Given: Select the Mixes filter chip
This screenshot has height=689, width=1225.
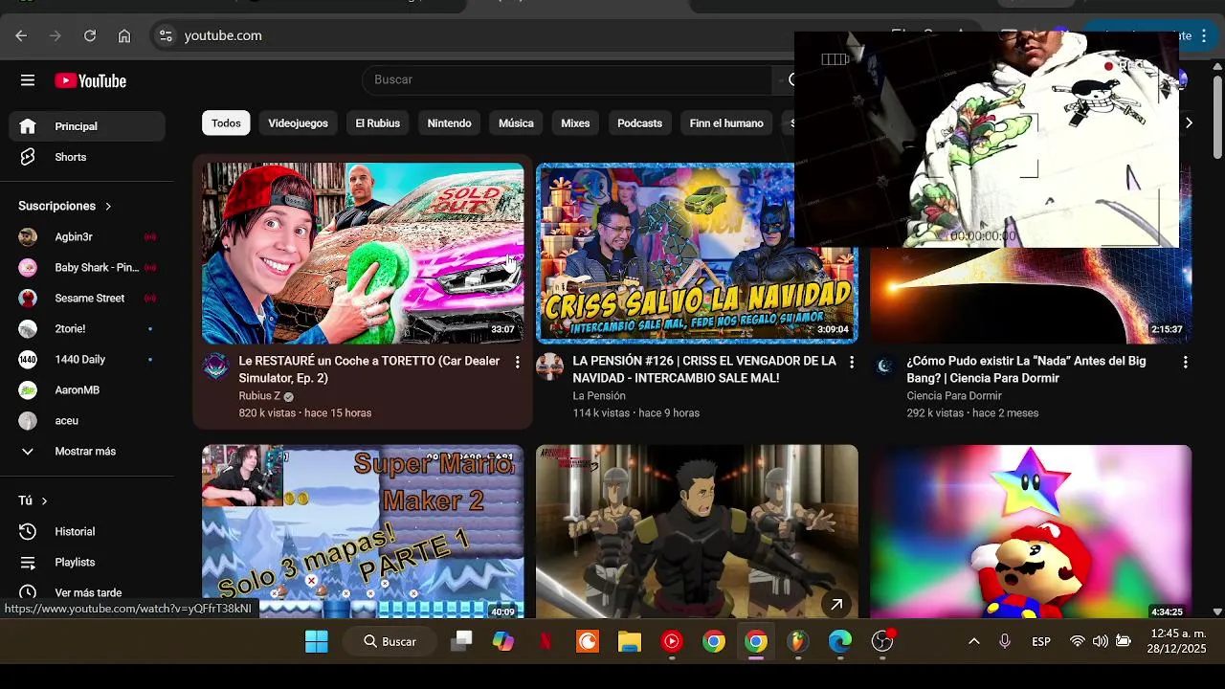Looking at the screenshot, I should tap(575, 123).
